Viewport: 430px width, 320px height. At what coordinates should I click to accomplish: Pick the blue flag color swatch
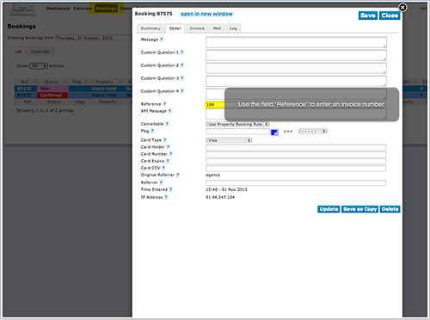coord(274,132)
